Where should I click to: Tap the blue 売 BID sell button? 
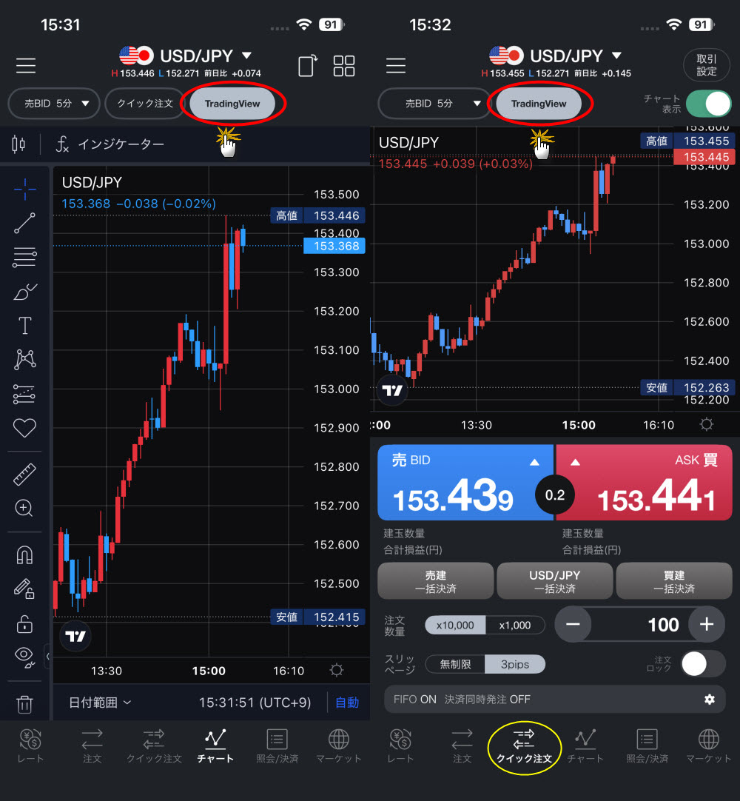(x=465, y=483)
